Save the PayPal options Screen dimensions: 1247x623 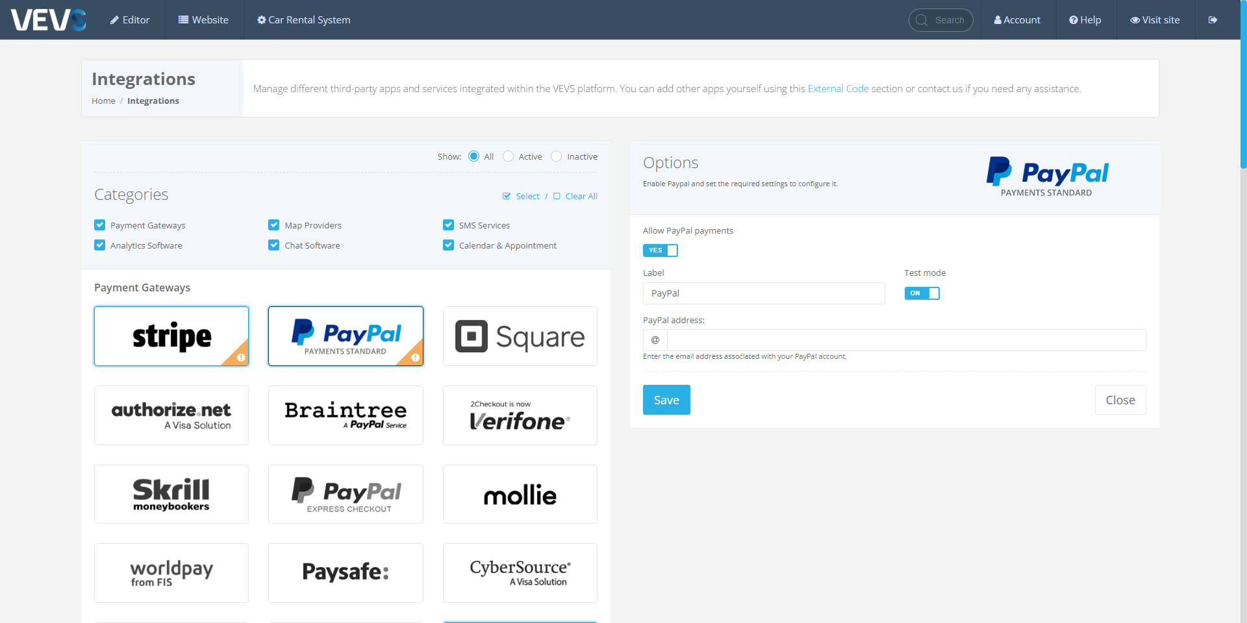tap(666, 399)
